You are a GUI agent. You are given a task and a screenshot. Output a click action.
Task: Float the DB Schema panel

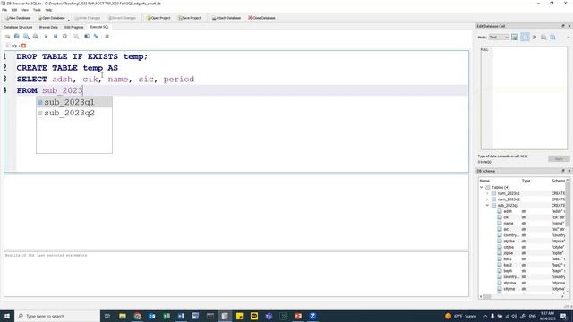[563, 171]
